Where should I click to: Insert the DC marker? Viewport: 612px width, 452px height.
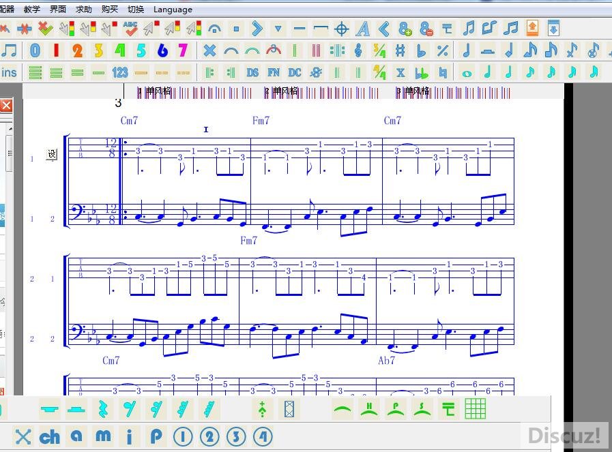[294, 72]
